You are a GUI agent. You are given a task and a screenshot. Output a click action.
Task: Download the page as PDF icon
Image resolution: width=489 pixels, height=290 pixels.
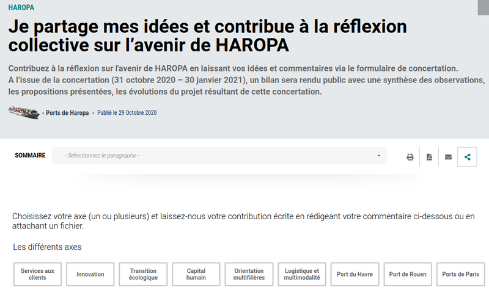(x=429, y=157)
